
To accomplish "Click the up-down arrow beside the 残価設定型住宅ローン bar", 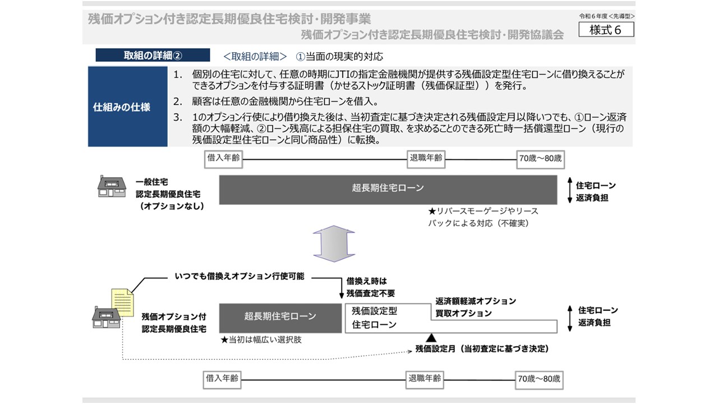I will pyautogui.click(x=569, y=317).
